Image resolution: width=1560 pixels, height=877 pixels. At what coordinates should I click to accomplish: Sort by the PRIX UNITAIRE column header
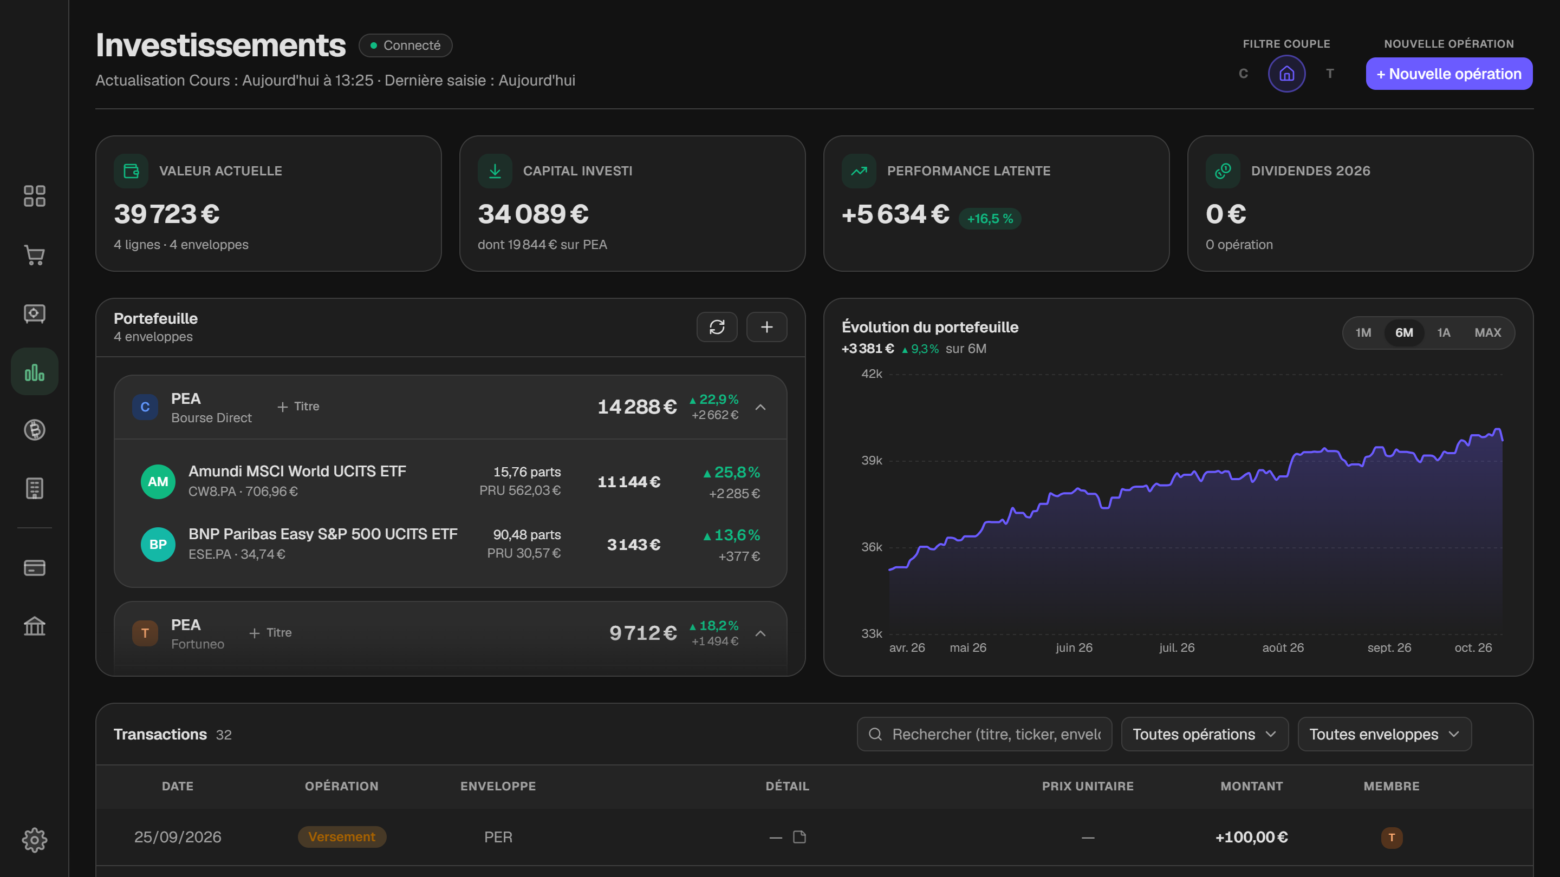[1088, 786]
